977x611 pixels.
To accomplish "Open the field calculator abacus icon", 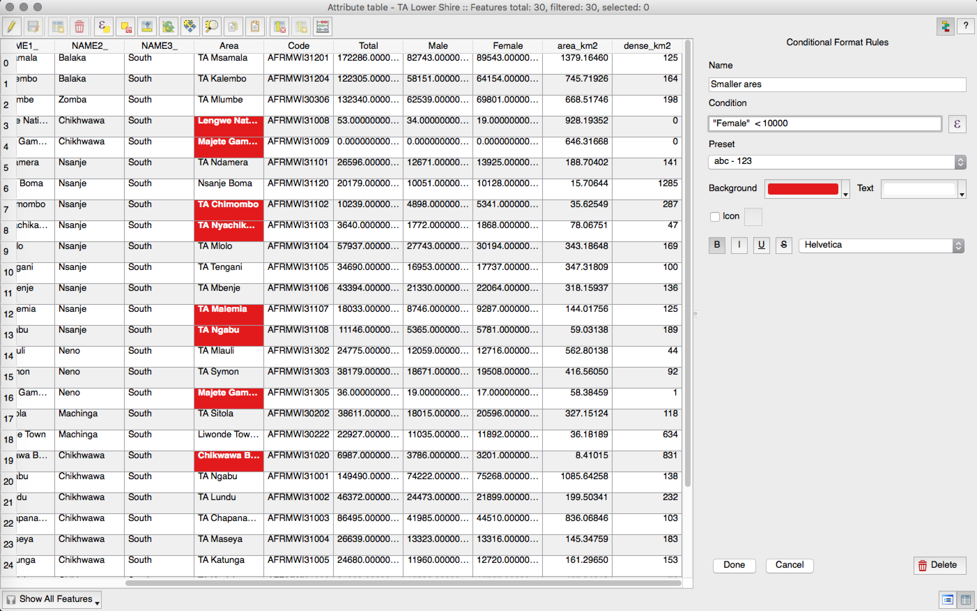I will pyautogui.click(x=322, y=27).
